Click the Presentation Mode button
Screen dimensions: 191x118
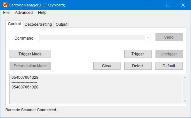(x=30, y=66)
